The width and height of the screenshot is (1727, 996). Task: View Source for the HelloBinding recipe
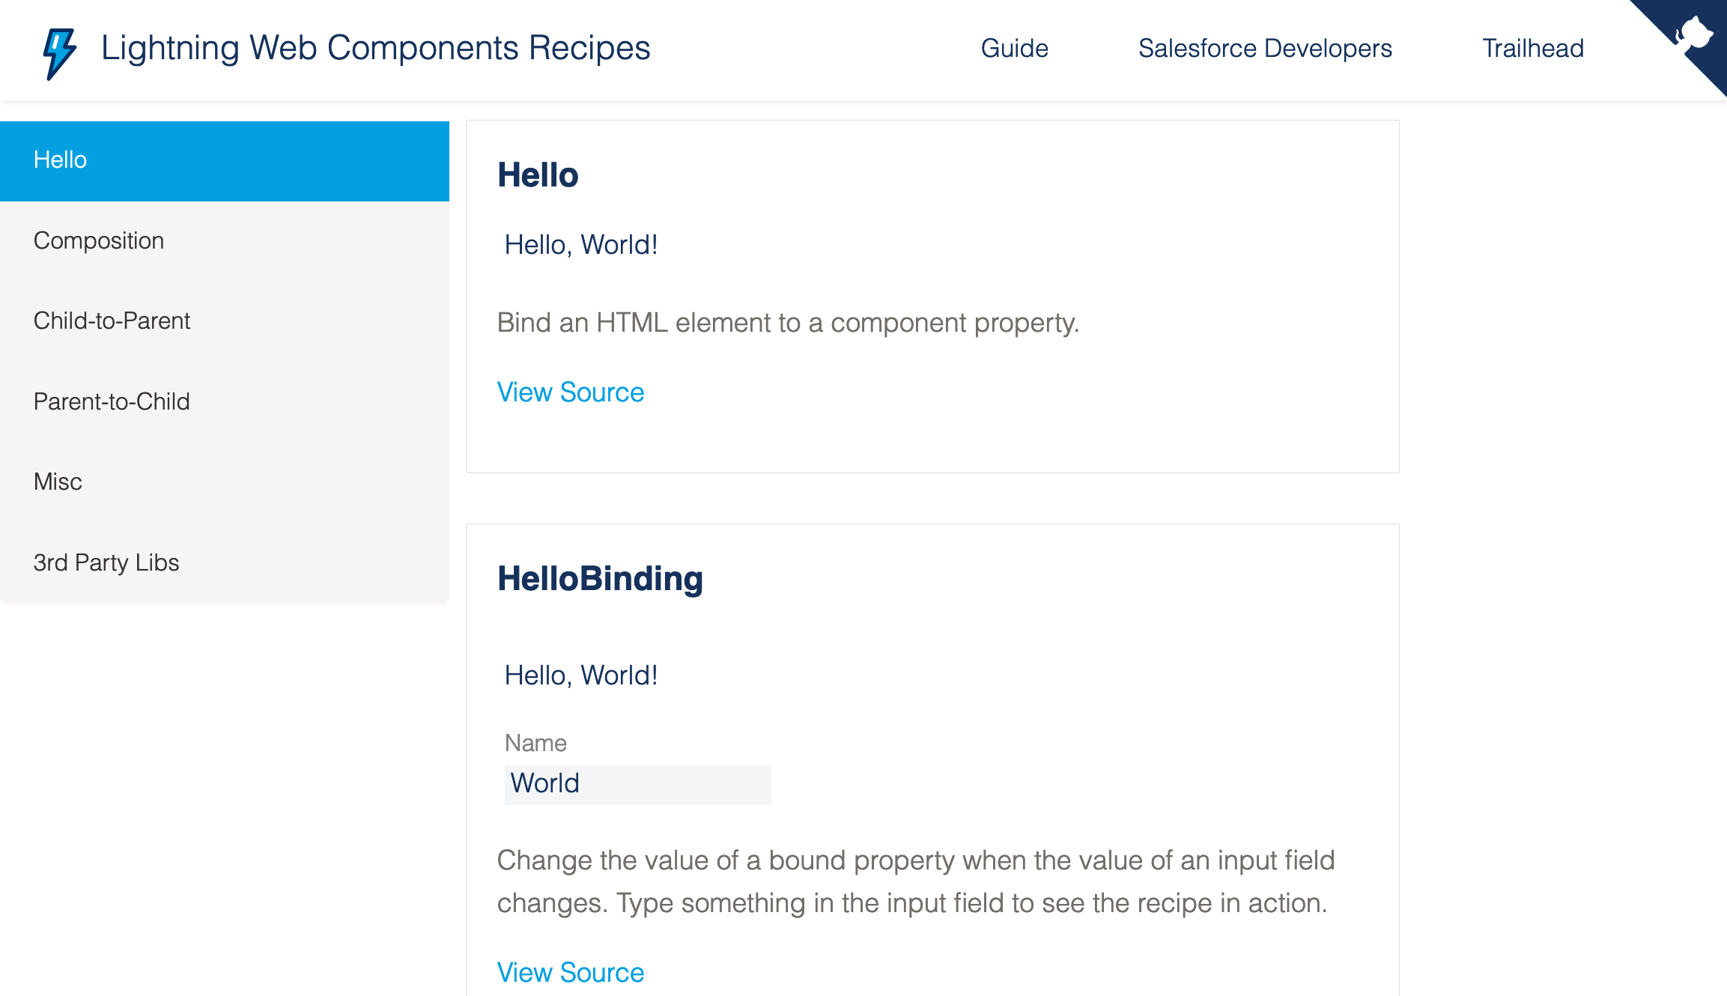(x=570, y=972)
